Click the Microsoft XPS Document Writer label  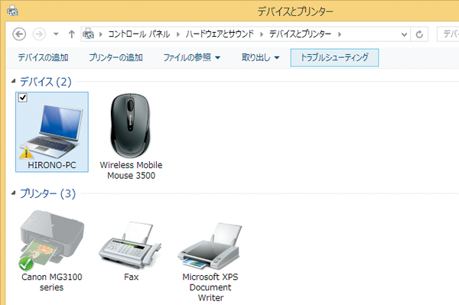pyautogui.click(x=210, y=287)
